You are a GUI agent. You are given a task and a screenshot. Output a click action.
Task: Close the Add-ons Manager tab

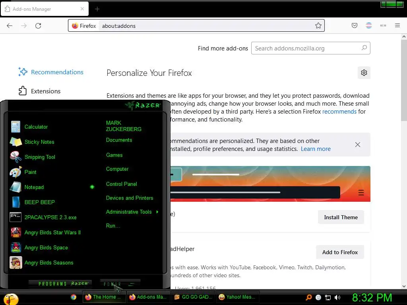[82, 9]
